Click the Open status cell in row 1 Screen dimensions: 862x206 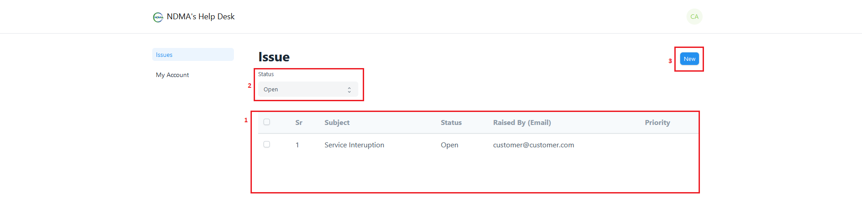point(449,145)
